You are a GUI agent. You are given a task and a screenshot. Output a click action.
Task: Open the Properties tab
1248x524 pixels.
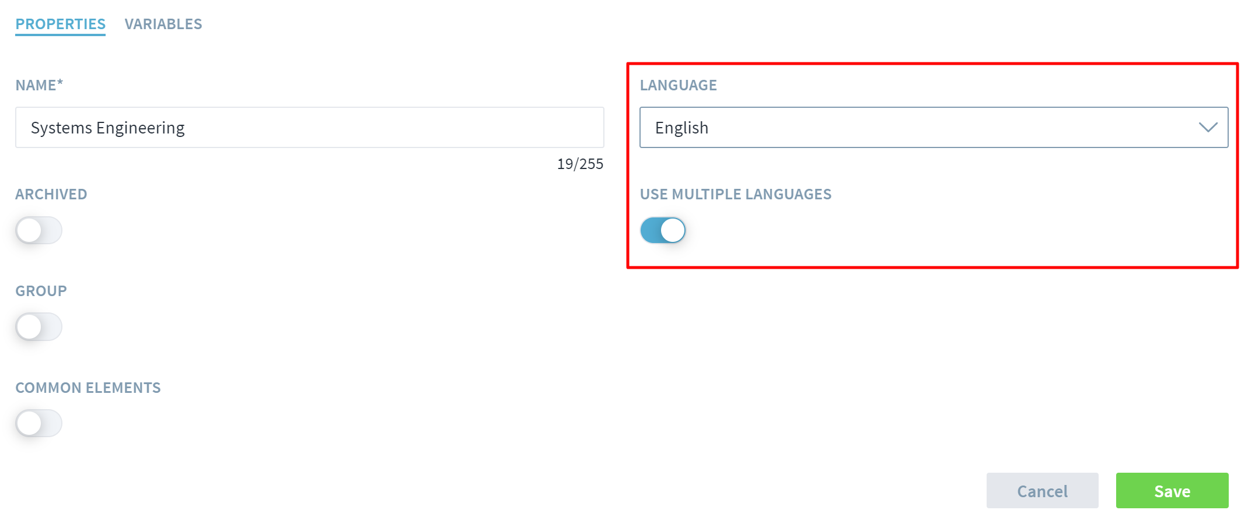[x=60, y=24]
